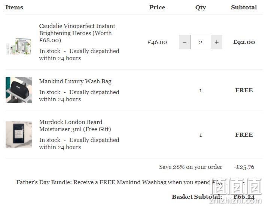
Task: Click the FREE label for Wash Bag
Action: (244, 90)
